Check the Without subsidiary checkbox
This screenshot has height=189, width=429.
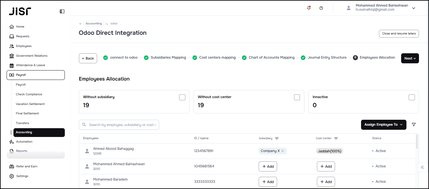click(182, 97)
